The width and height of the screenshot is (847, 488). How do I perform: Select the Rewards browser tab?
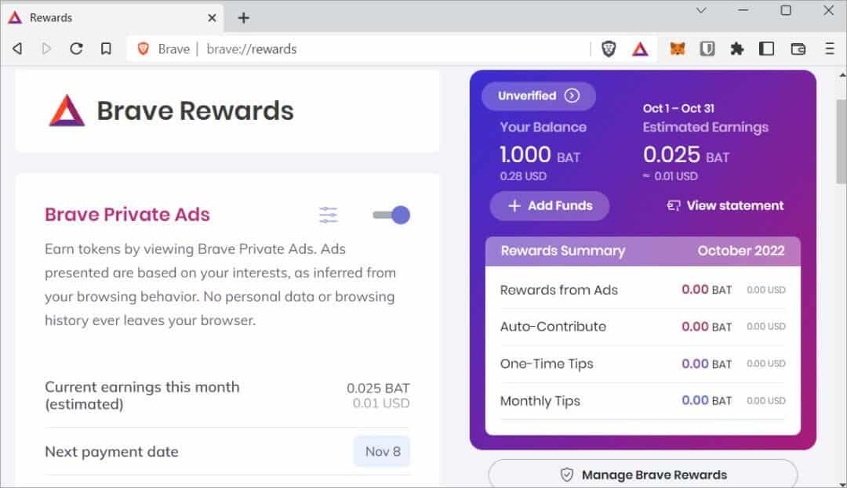coord(112,18)
